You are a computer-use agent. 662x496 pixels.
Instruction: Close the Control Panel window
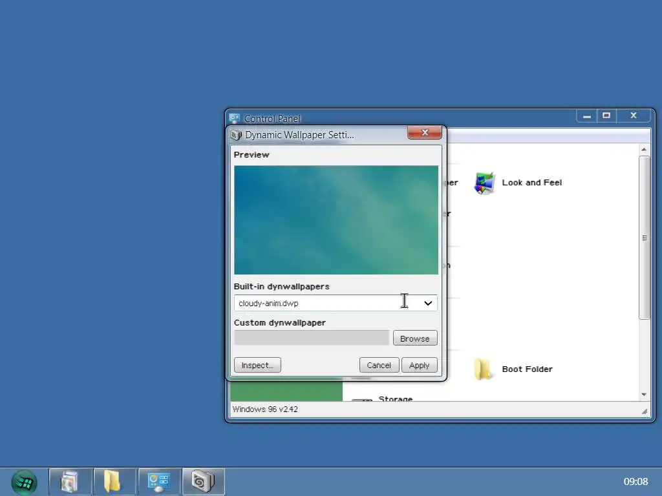634,116
